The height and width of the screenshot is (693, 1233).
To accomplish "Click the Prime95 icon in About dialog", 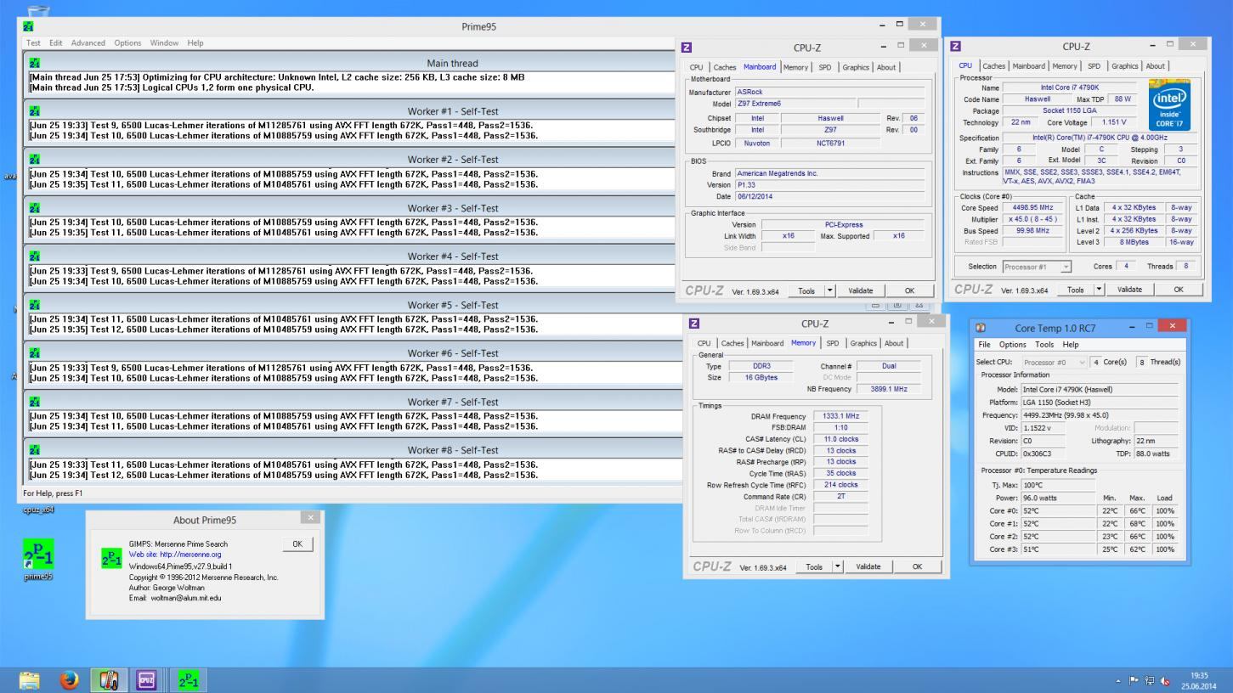I will tap(111, 558).
